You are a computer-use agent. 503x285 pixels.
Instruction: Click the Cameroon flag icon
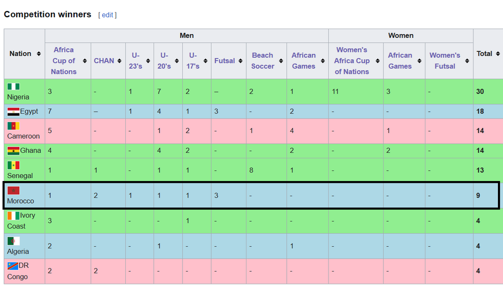click(x=14, y=126)
